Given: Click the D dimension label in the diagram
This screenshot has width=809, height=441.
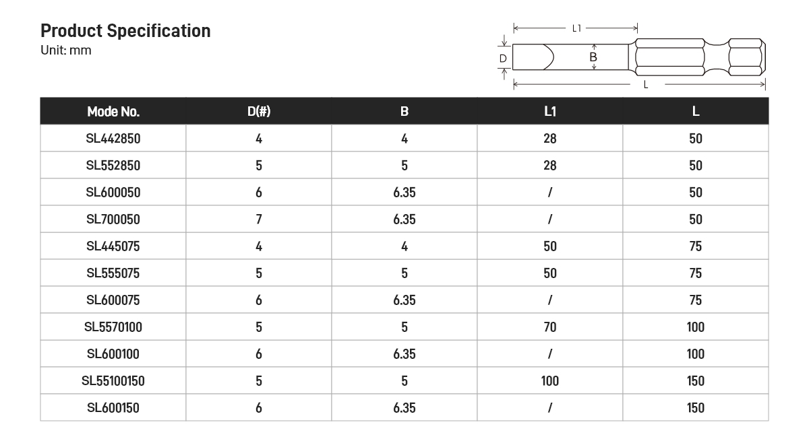Looking at the screenshot, I should (x=502, y=59).
